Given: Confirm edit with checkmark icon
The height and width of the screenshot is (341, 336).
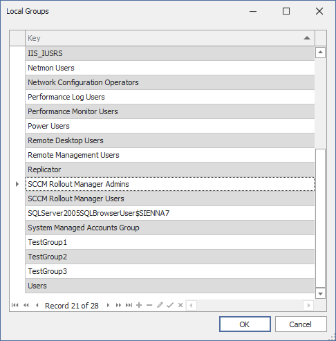Looking at the screenshot, I should click(x=170, y=305).
